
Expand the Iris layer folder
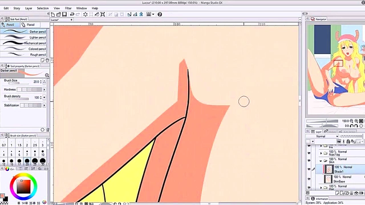point(321,146)
